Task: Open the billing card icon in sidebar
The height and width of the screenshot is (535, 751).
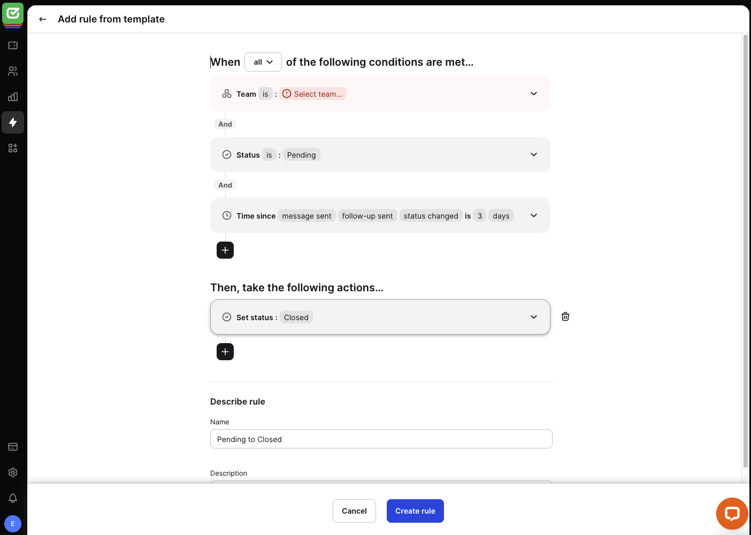Action: tap(13, 447)
